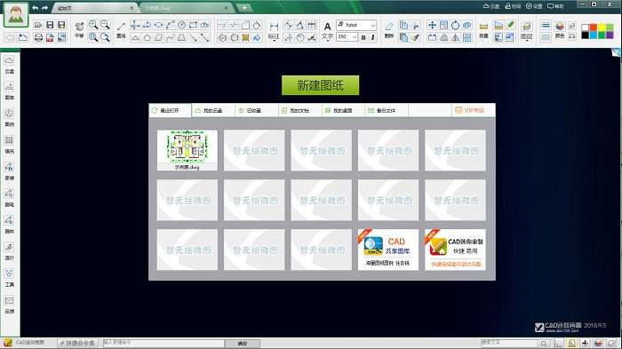Open the font size 350 dropdown
Image resolution: width=622 pixels, height=349 pixels.
347,37
